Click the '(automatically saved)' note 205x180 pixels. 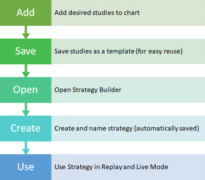tap(167, 129)
